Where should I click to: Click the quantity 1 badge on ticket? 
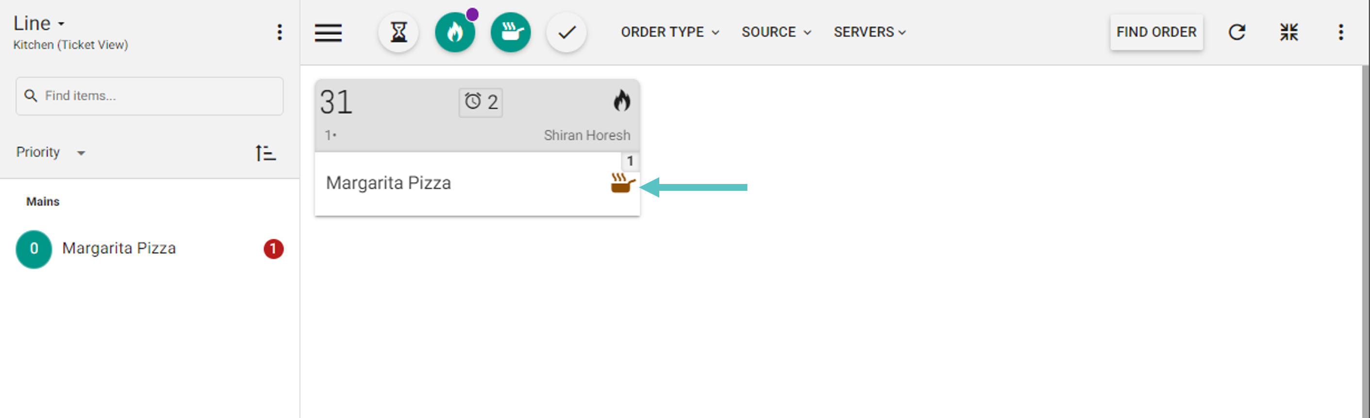click(630, 161)
